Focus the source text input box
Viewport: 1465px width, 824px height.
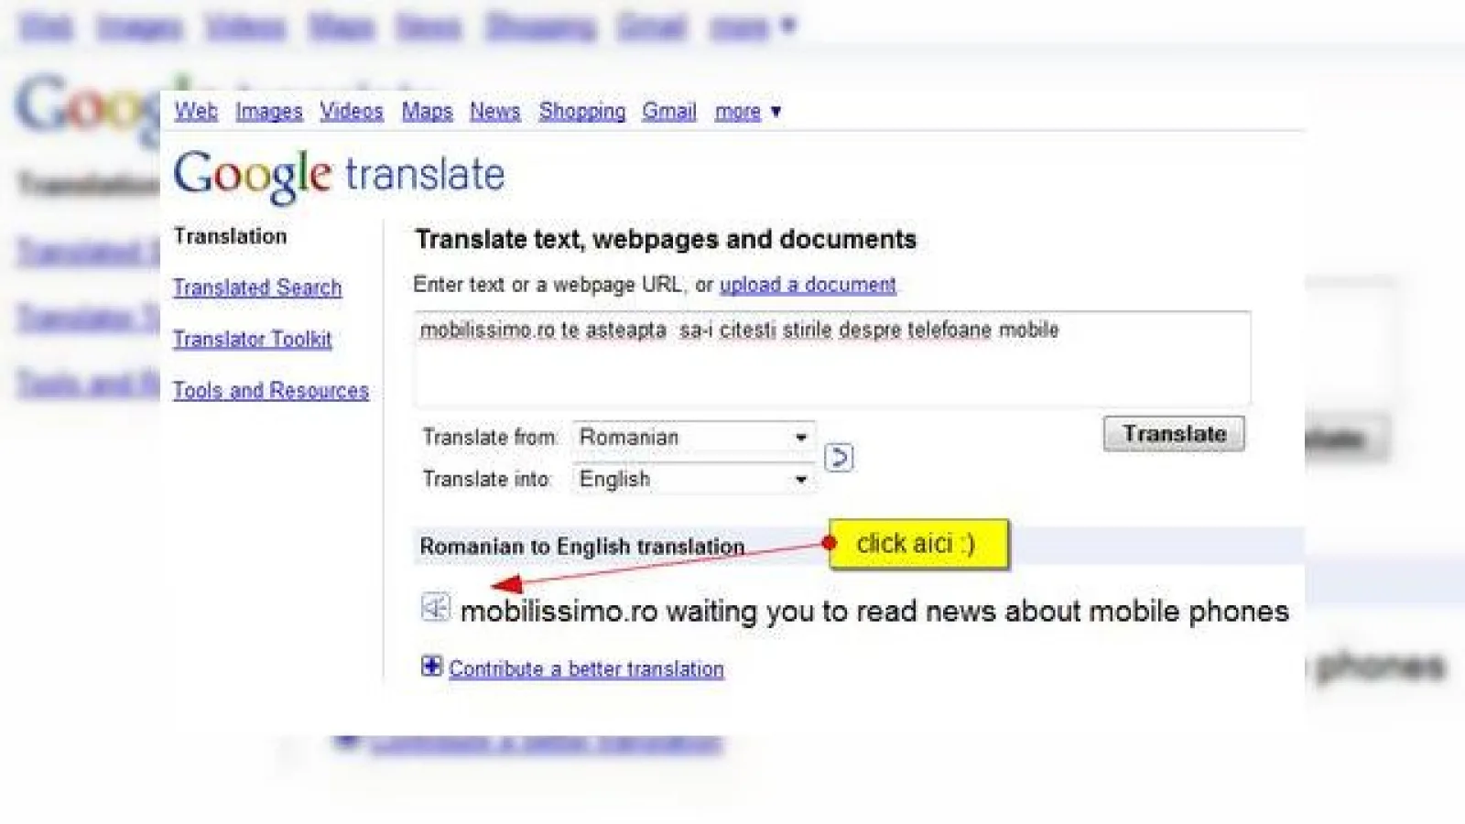[x=831, y=359]
